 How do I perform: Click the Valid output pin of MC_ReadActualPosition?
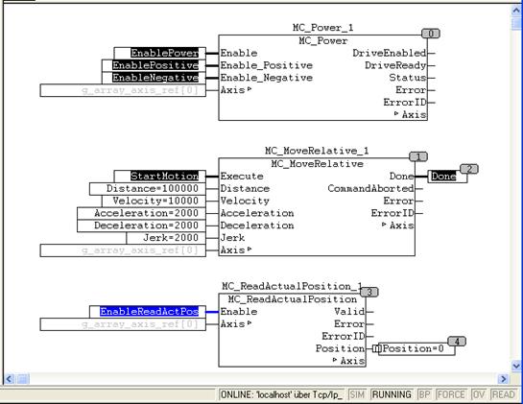[349, 312]
